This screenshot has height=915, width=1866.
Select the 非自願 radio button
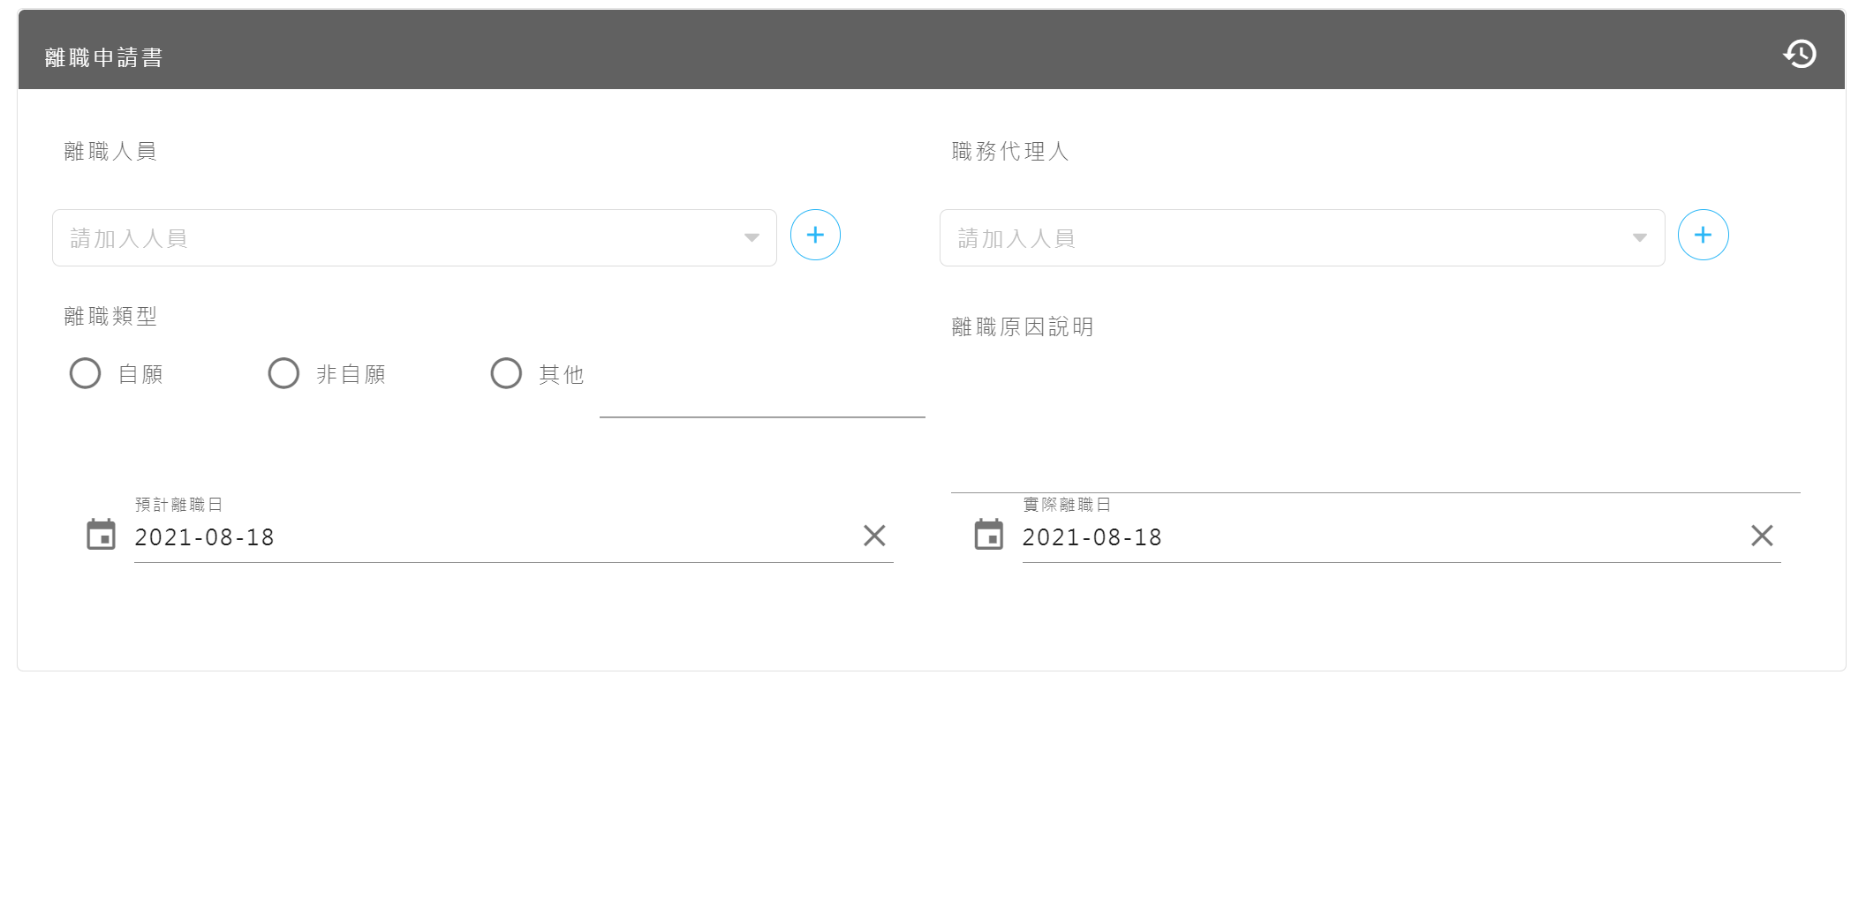(x=283, y=373)
